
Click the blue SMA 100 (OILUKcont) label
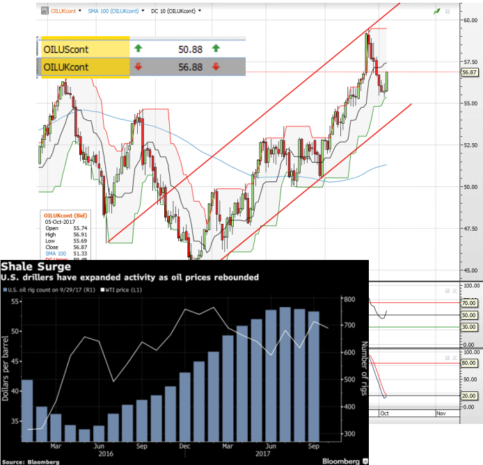pos(113,11)
